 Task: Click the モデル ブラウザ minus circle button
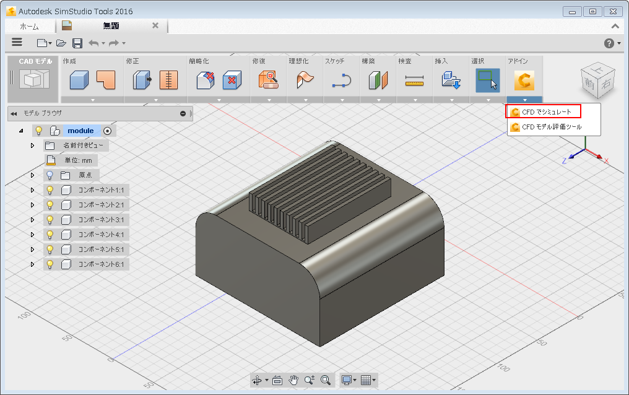pyautogui.click(x=183, y=114)
